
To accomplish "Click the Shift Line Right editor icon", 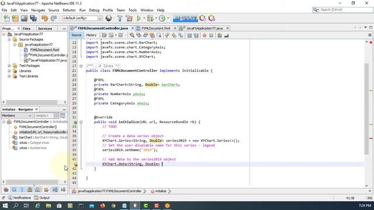I will pos(196,35).
